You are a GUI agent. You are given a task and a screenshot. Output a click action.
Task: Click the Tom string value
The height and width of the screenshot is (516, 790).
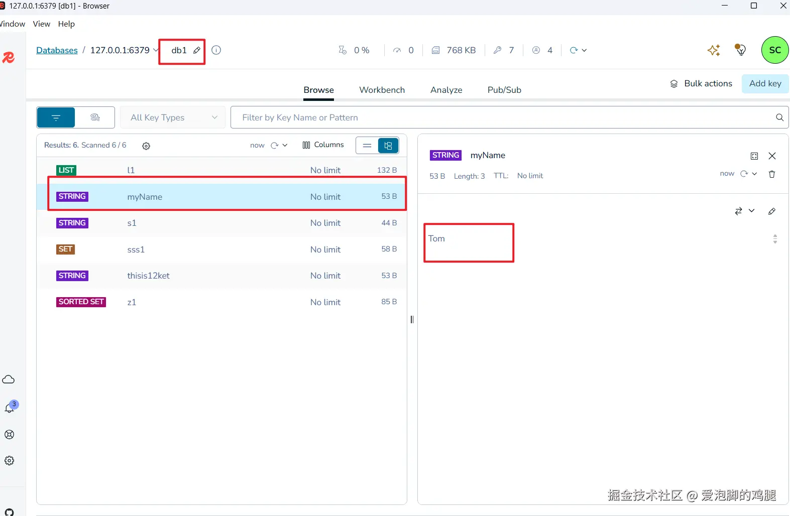click(x=436, y=238)
